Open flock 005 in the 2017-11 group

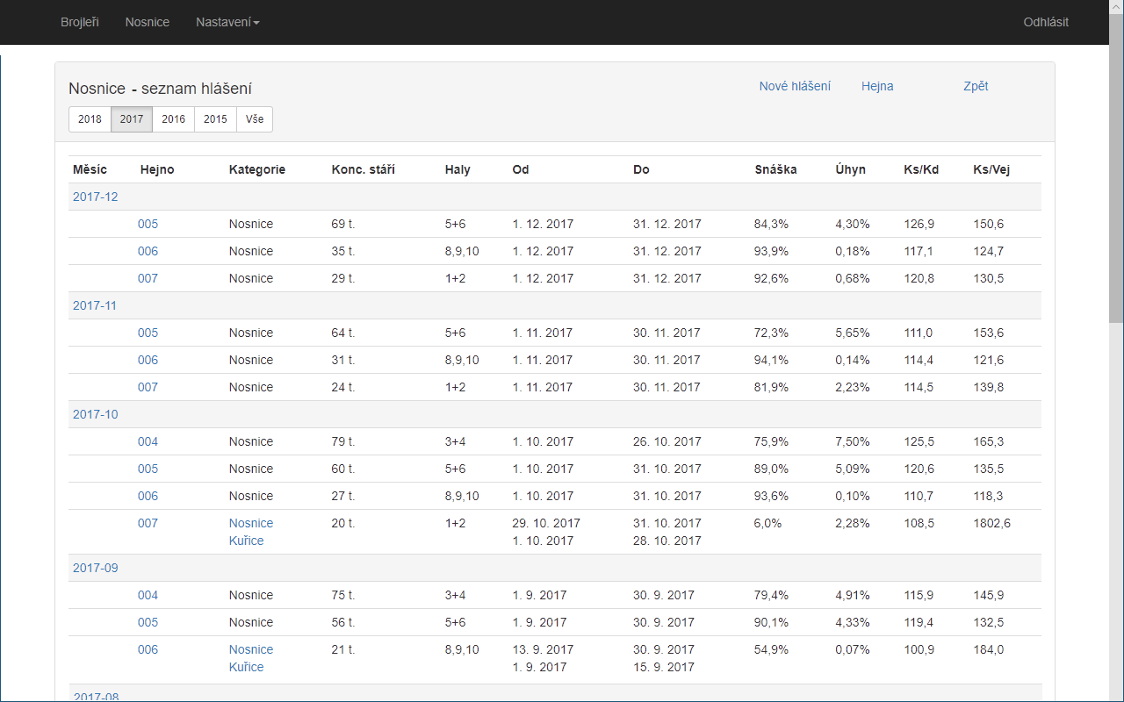148,333
